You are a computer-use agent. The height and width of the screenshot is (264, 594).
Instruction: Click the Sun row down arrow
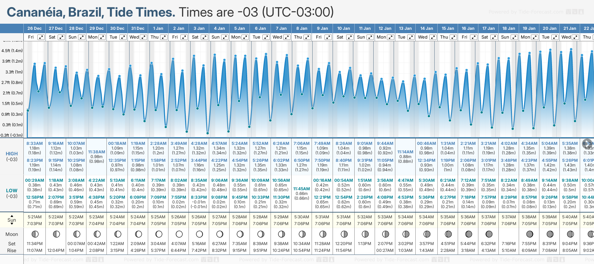click(x=12, y=224)
